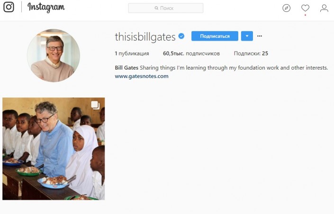Screen dimensions: 334x214
Task: Click the 1 публикация posts count
Action: point(132,53)
